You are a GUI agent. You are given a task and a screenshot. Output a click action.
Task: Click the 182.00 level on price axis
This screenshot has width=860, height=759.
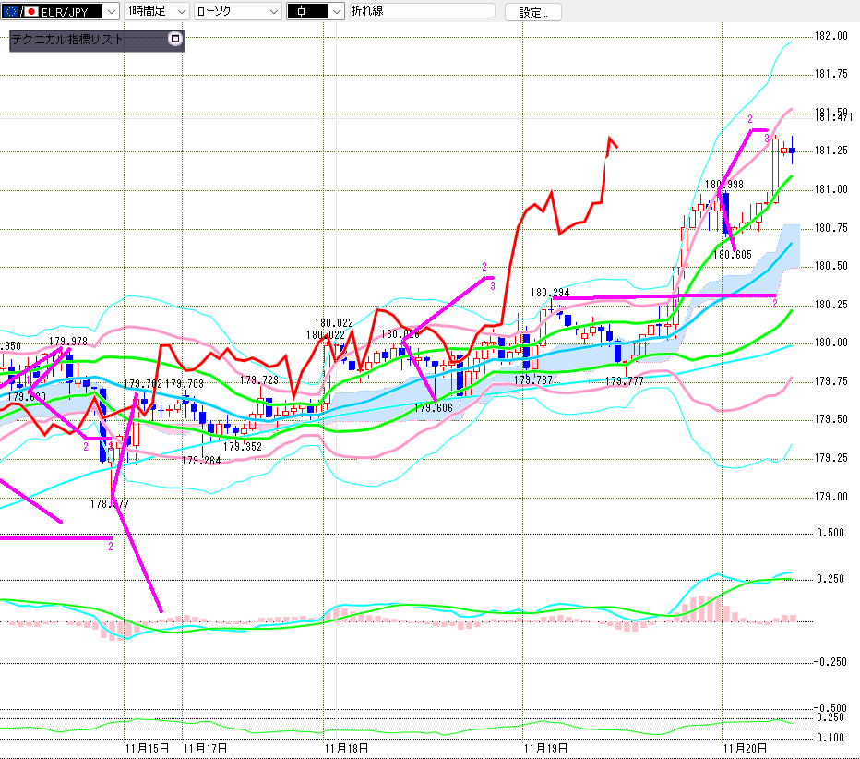click(831, 36)
